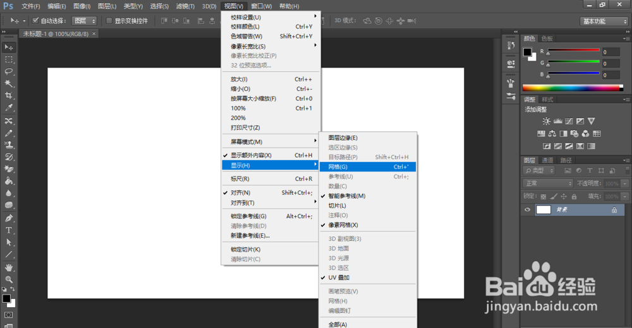Screen dimensions: 632x328
Task: Select the Paint Bucket tool
Action: [8, 181]
